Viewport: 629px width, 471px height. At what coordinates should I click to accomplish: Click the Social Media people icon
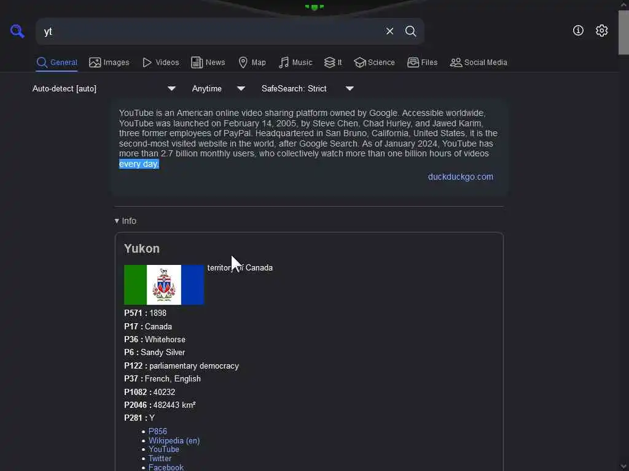coord(456,63)
